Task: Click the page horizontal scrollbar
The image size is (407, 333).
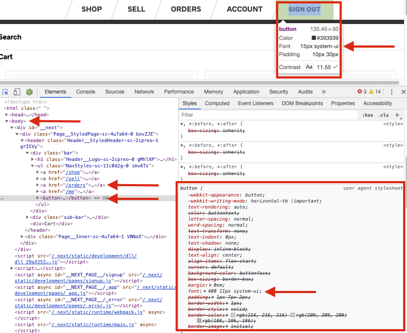Action: 199,83
